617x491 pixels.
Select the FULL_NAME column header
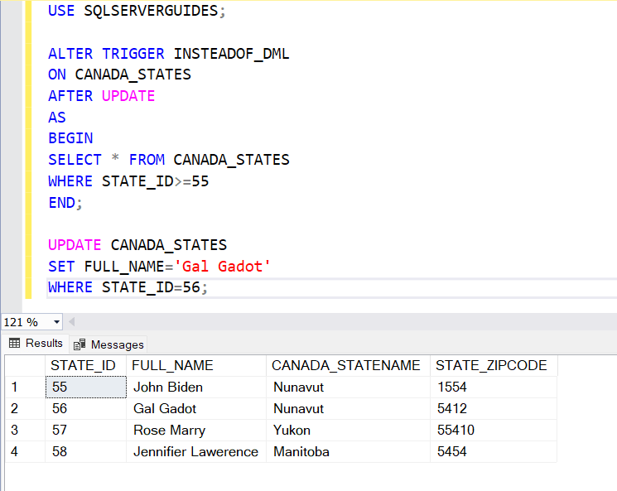[196, 365]
